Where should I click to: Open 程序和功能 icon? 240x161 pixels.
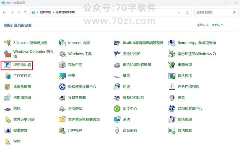point(7,65)
